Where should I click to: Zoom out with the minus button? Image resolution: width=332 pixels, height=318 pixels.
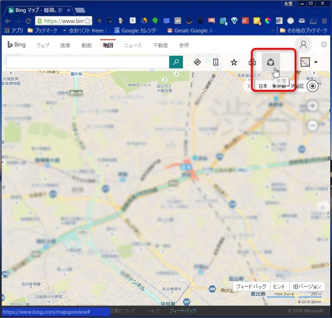313,125
